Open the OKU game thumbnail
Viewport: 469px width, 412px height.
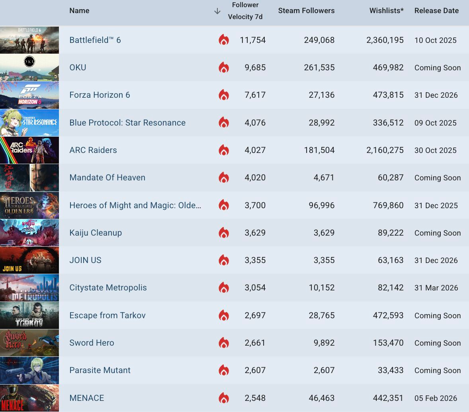pos(29,68)
